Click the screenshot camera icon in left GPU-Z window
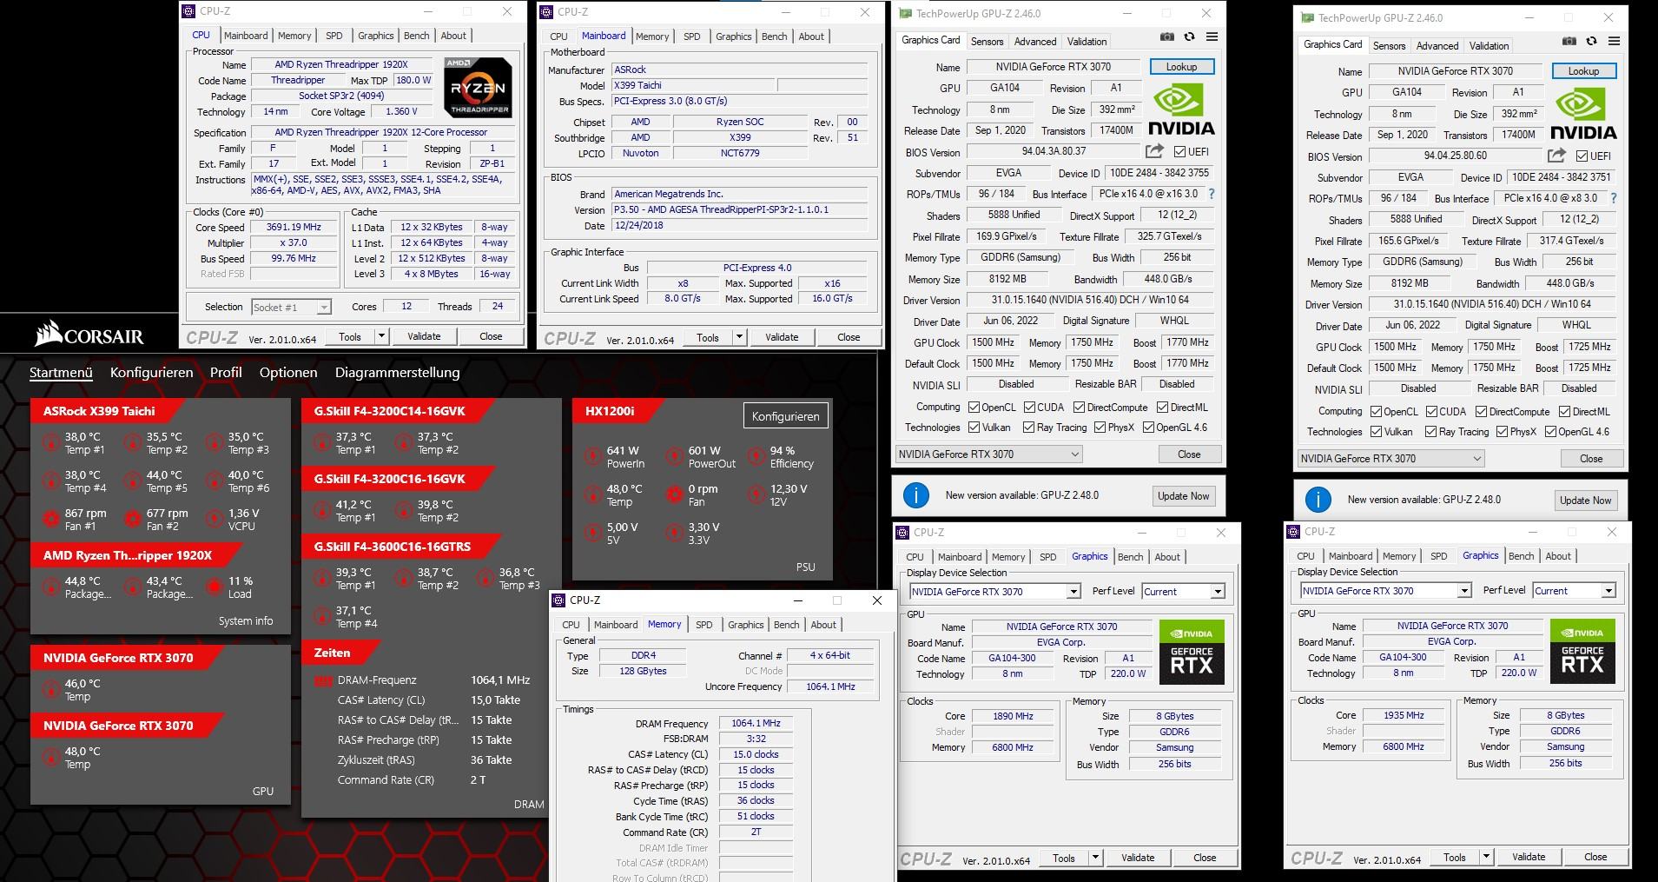 click(x=1166, y=37)
